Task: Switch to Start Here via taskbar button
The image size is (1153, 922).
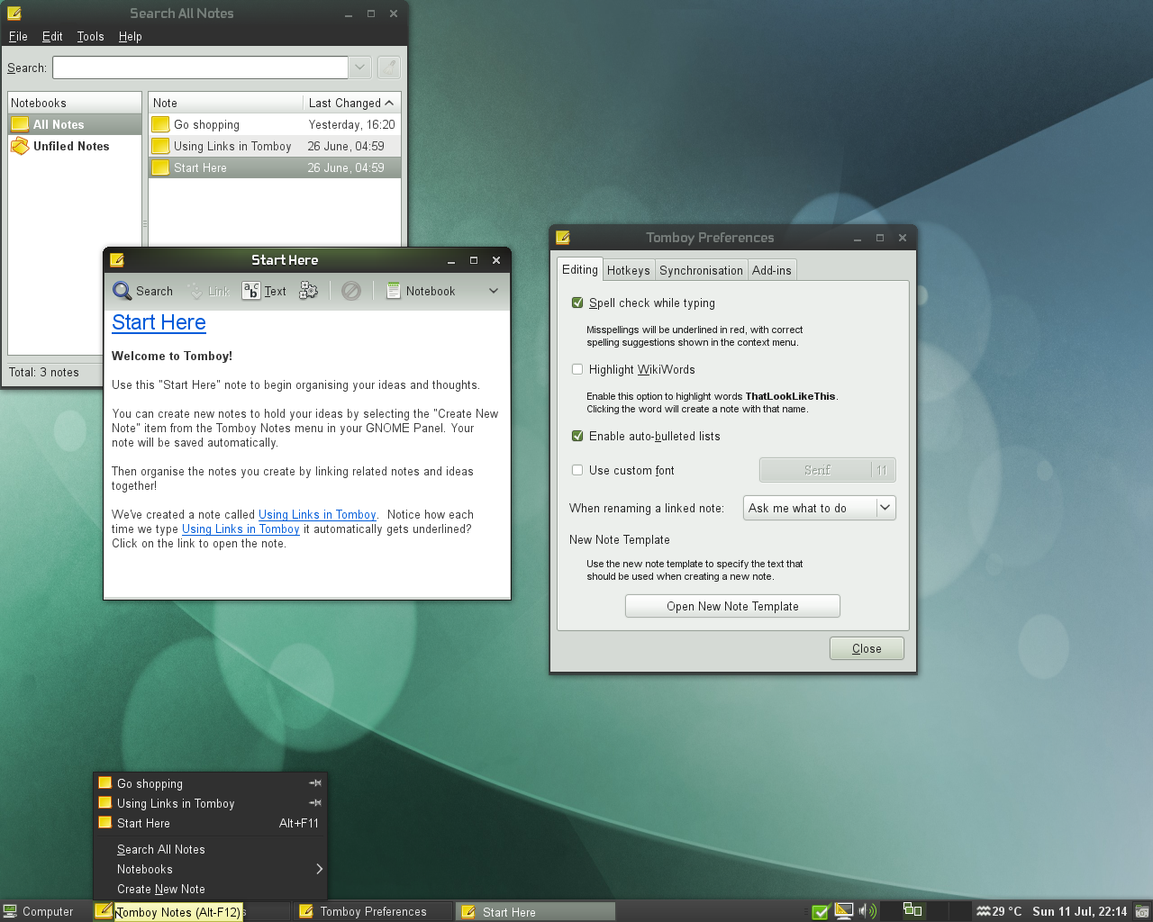Action: pyautogui.click(x=536, y=911)
